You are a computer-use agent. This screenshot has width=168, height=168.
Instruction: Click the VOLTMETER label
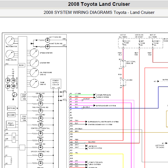(x=45, y=63)
